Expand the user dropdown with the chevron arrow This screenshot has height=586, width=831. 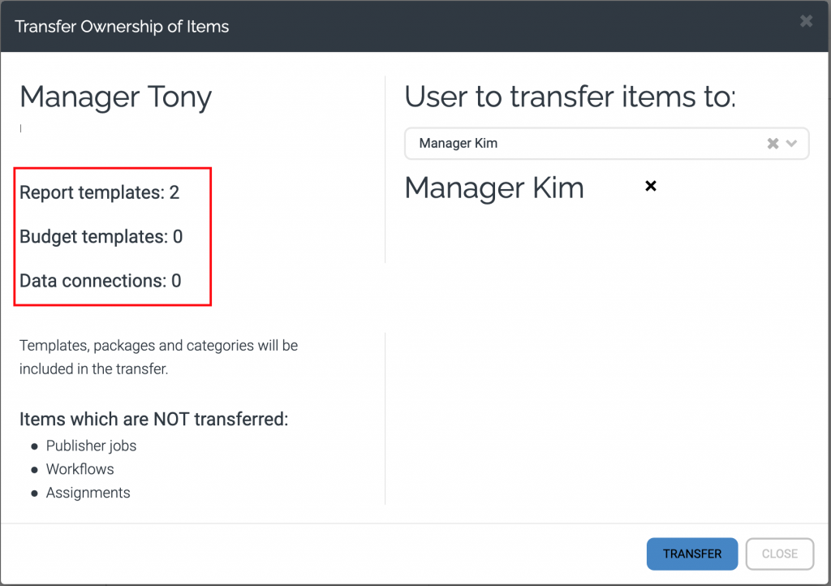[x=792, y=144]
